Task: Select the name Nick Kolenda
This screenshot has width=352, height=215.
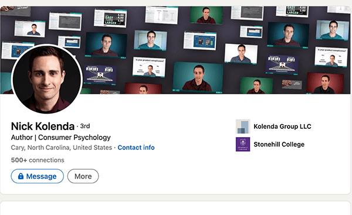Action: click(x=43, y=127)
